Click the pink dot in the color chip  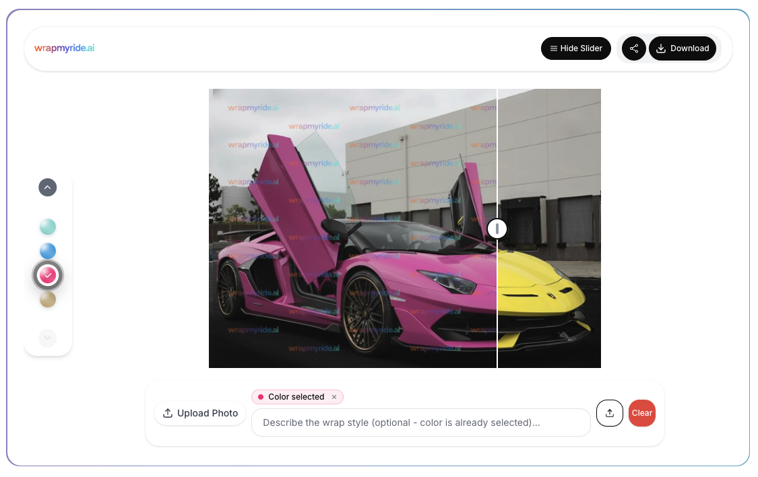[261, 397]
